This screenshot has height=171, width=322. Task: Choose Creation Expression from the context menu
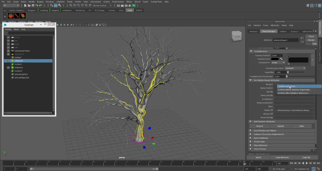[x=287, y=86]
